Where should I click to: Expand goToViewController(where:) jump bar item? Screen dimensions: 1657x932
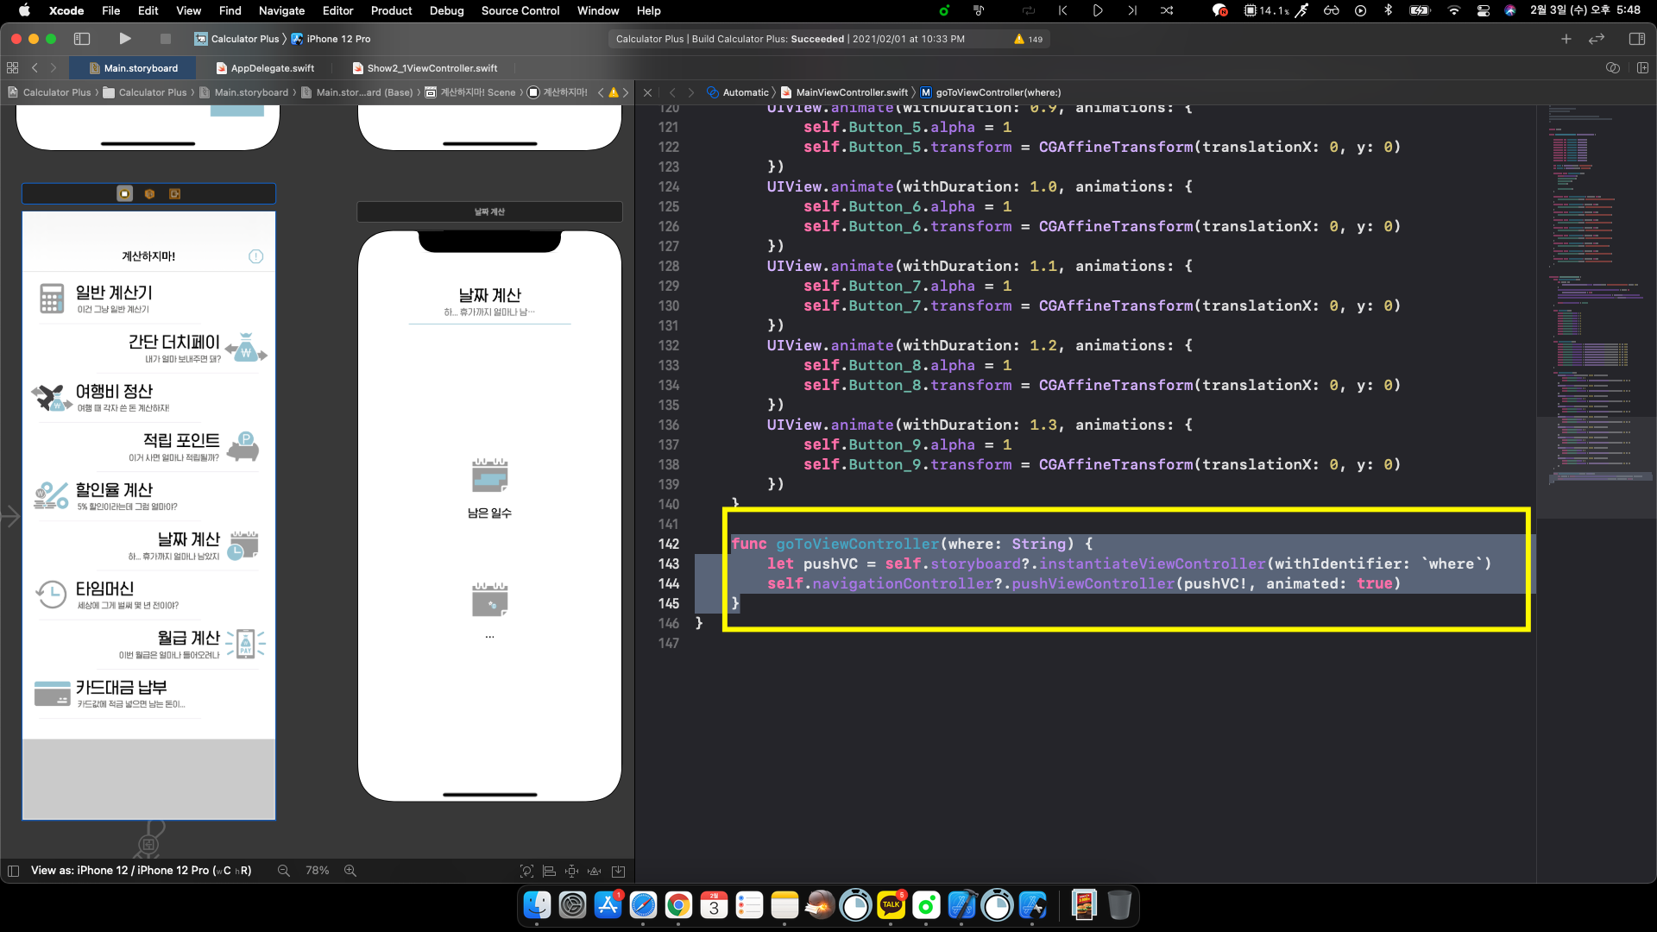(x=998, y=92)
